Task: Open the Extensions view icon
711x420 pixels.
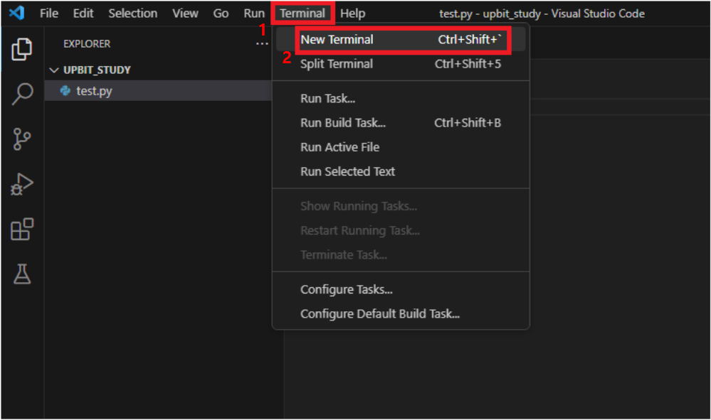Action: pos(22,229)
